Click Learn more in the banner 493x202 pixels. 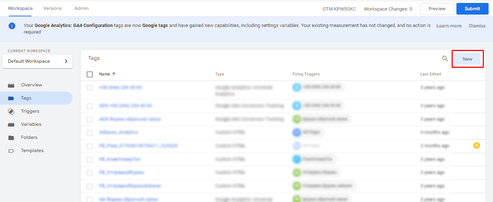(449, 26)
